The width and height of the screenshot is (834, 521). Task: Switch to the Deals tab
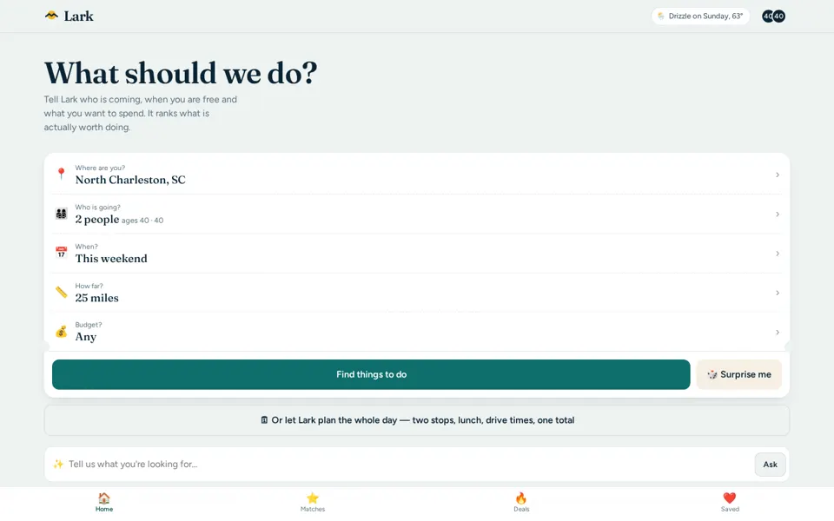(x=521, y=502)
